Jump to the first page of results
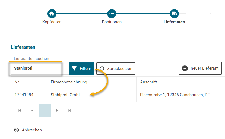Image resolution: width=225 pixels, height=139 pixels. pos(20,111)
